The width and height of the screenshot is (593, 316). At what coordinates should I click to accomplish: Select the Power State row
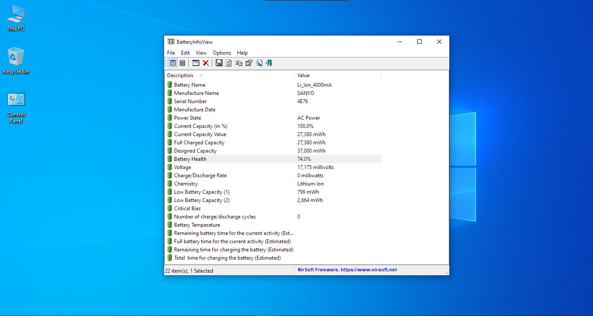tap(273, 118)
